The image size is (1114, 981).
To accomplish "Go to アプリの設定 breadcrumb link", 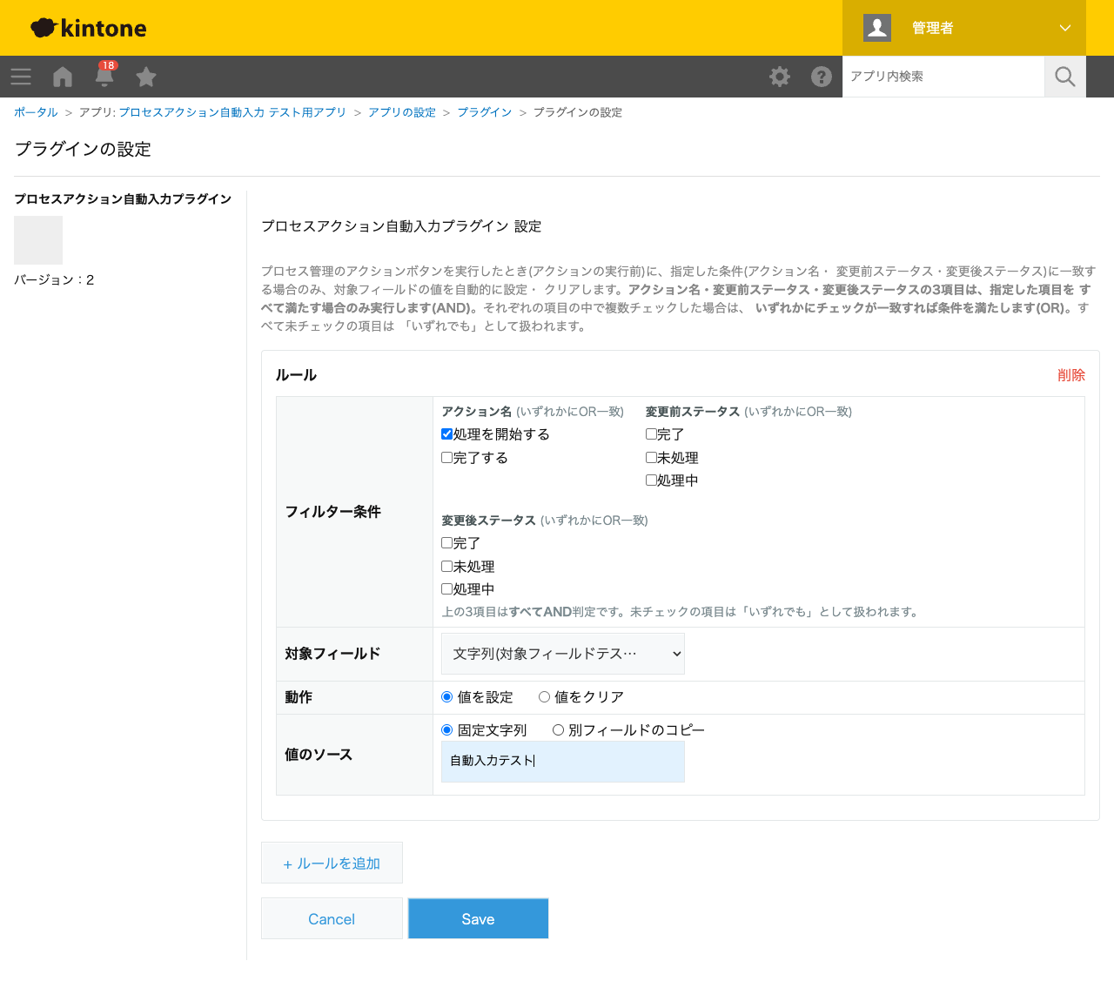I will pos(402,112).
